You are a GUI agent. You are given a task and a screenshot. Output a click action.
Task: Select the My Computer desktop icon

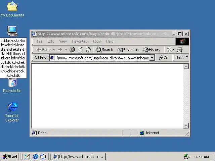pyautogui.click(x=12, y=31)
